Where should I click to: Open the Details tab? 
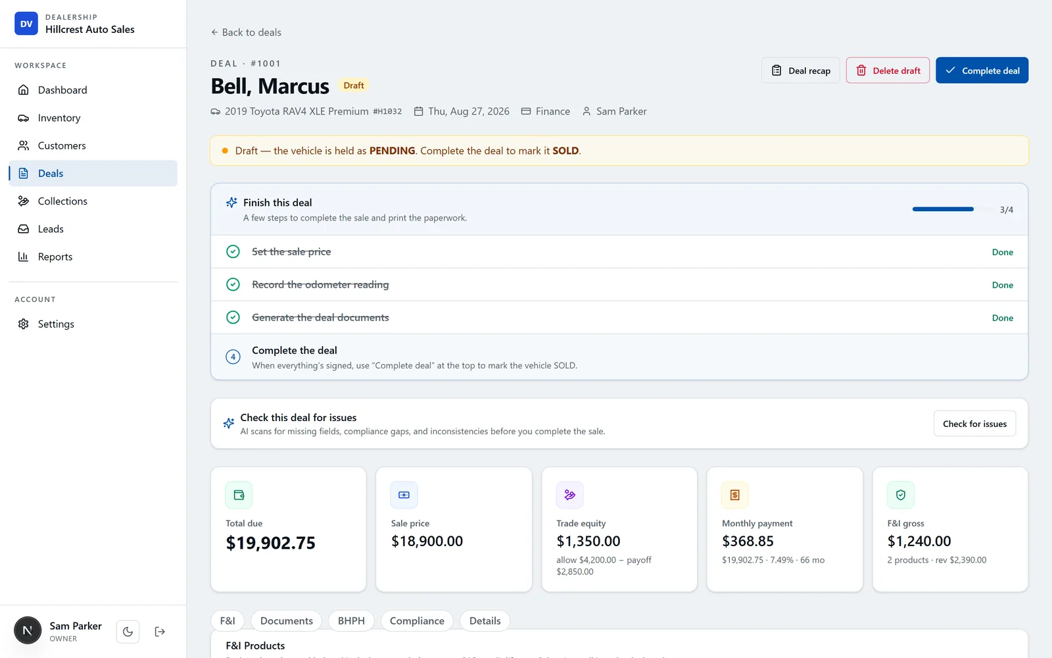485,620
